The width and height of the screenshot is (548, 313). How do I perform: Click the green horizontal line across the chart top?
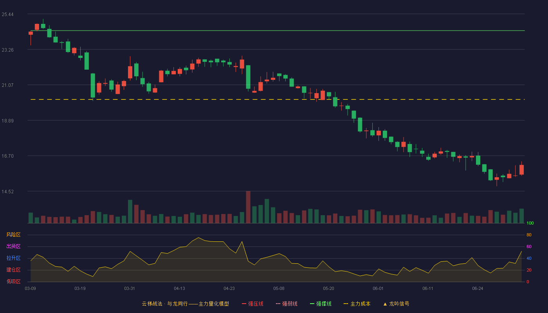[x=278, y=31]
